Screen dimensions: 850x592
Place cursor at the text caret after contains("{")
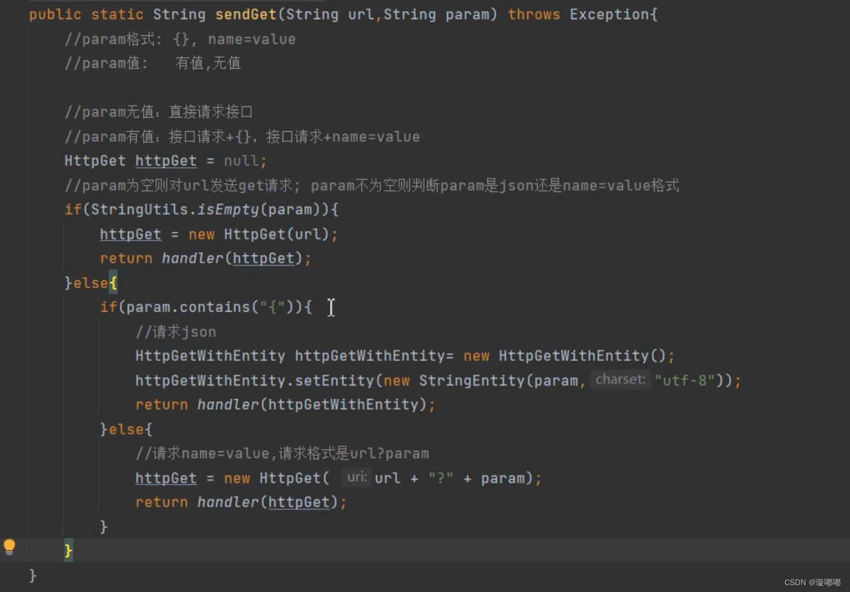click(x=330, y=307)
